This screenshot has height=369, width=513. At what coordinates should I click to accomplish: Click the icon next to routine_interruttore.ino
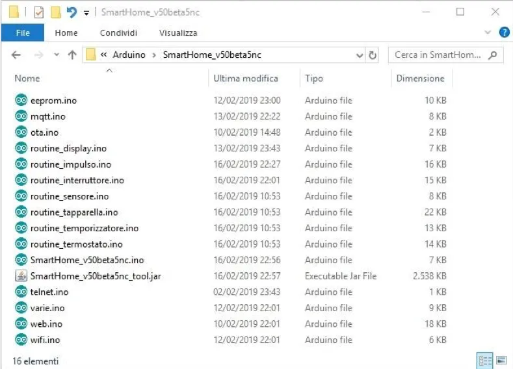pos(21,180)
